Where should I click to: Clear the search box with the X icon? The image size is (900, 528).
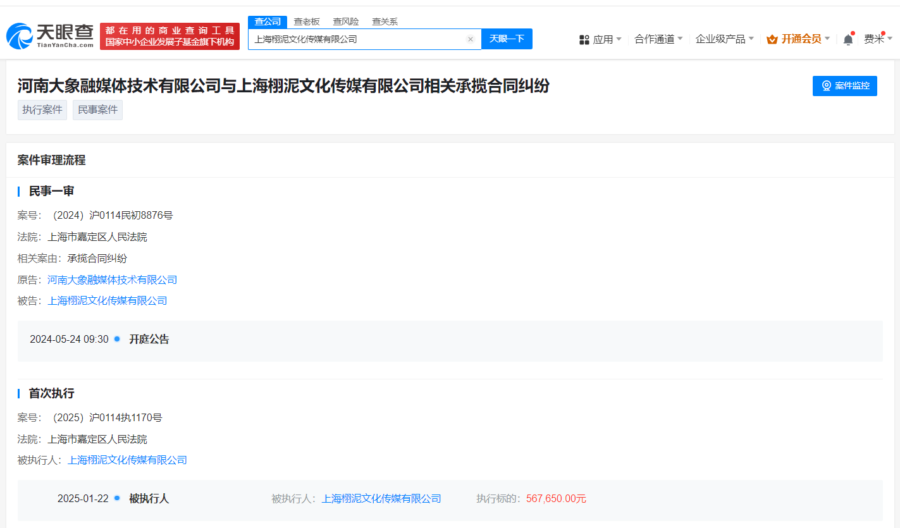coord(471,39)
